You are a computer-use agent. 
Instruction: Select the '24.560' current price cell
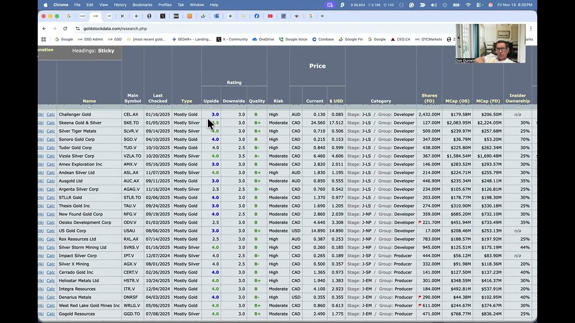click(318, 123)
